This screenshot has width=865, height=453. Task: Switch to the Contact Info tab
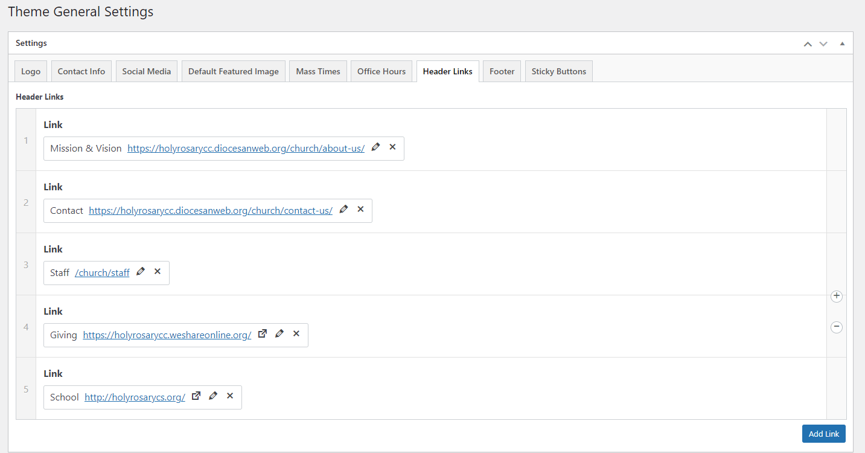[x=81, y=71]
